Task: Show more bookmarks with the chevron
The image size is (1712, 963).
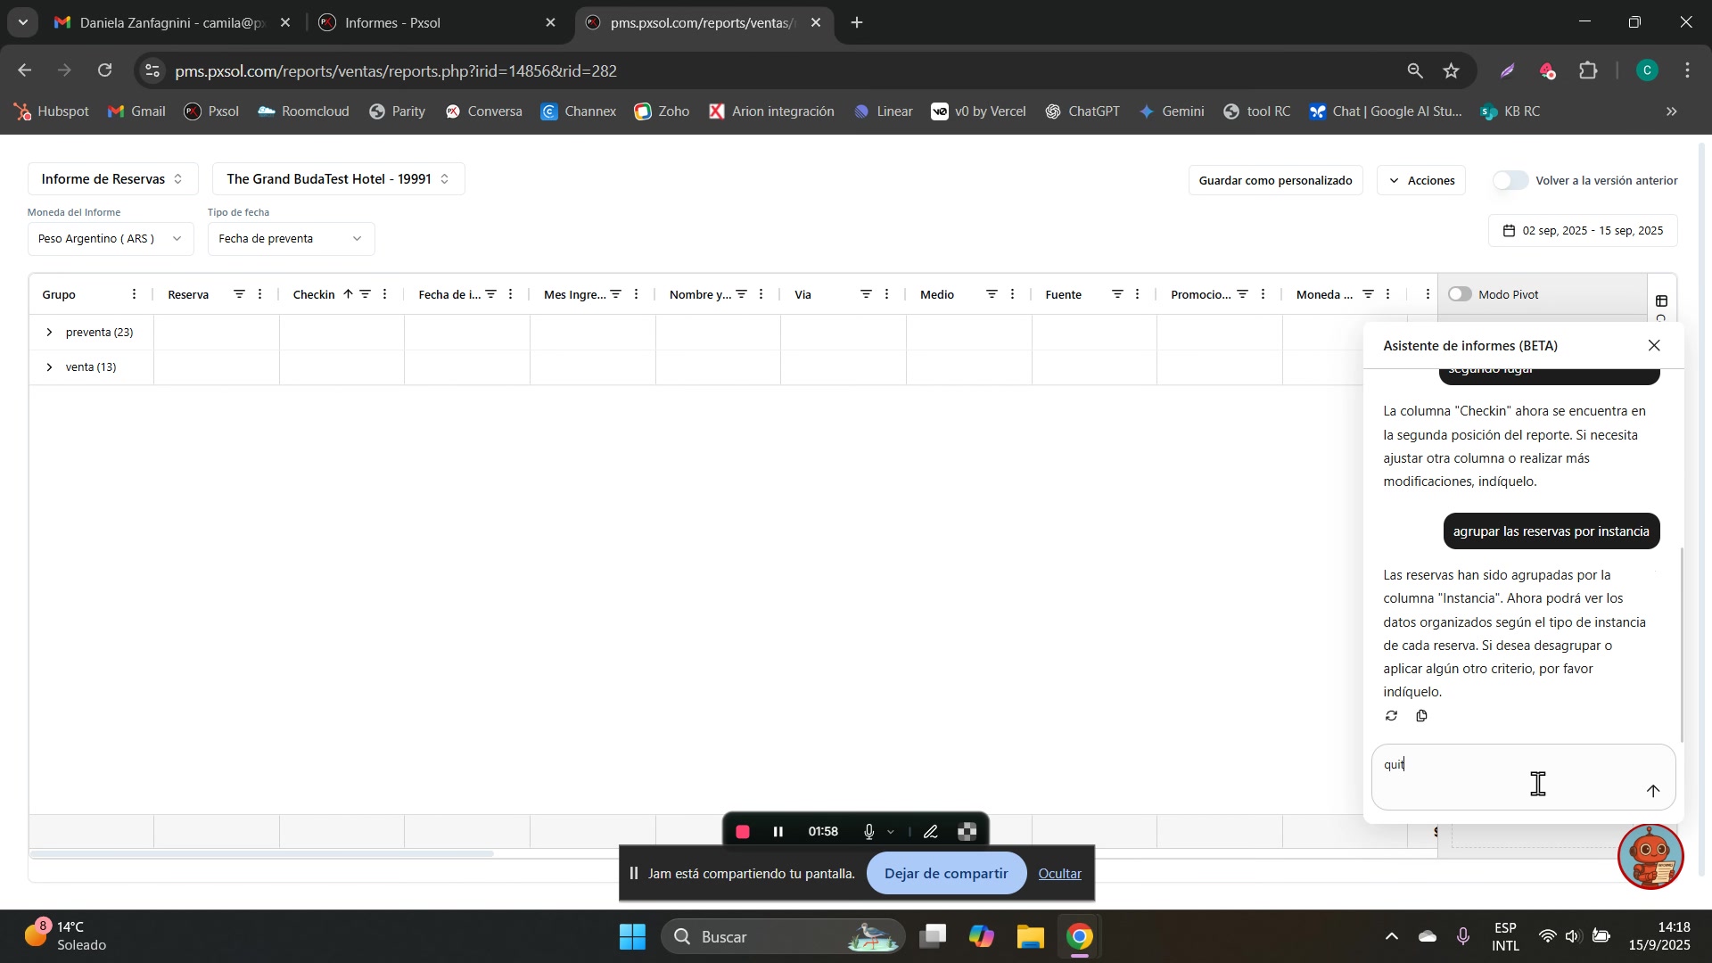Action: coord(1672,111)
